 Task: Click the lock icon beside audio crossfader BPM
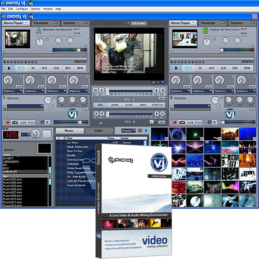(x=156, y=122)
